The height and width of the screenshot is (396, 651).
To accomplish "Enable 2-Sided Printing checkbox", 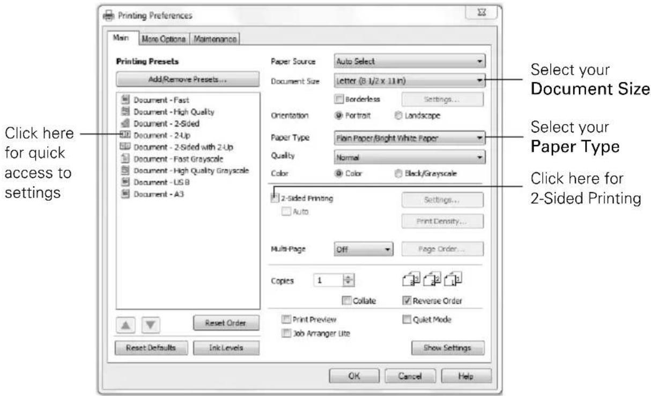I will (275, 199).
